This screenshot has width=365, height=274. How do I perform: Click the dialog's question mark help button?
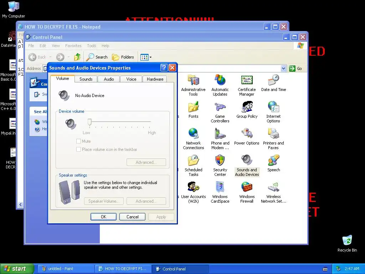pos(164,67)
